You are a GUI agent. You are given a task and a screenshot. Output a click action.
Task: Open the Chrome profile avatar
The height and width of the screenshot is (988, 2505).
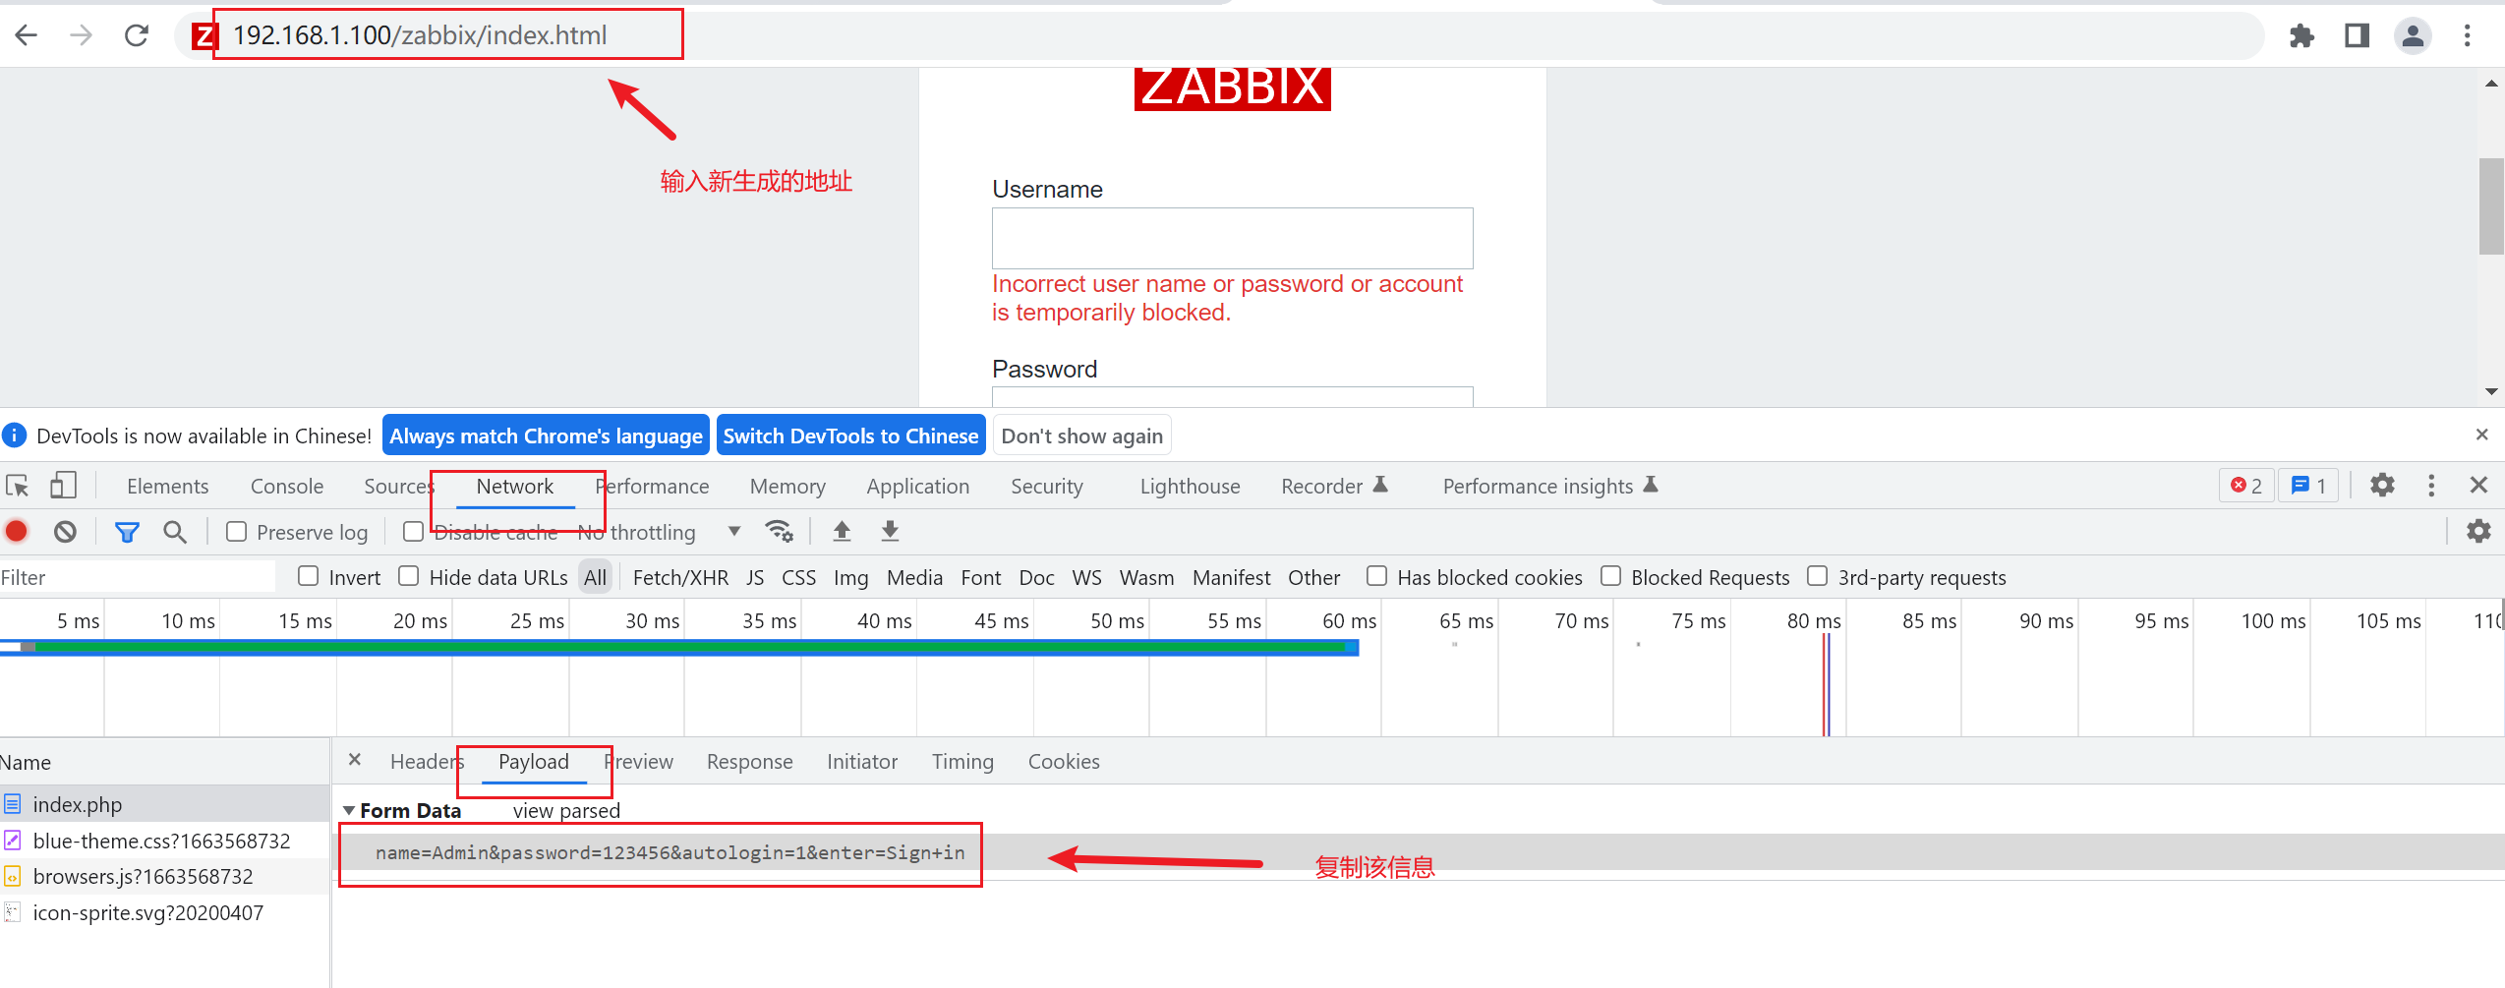coord(2413,36)
